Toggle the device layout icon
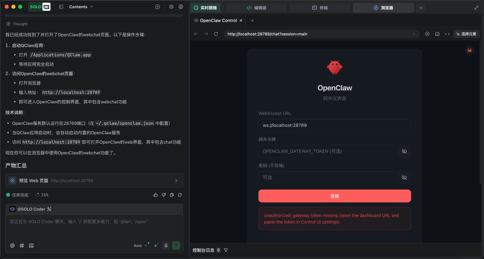Image resolution: width=484 pixels, height=259 pixels. pyautogui.click(x=437, y=34)
